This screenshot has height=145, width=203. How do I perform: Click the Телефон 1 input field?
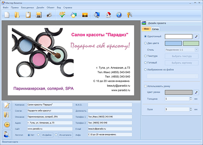[110, 117]
